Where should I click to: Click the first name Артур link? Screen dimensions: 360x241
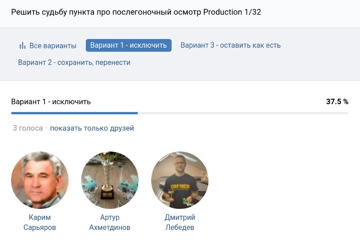coord(110,217)
